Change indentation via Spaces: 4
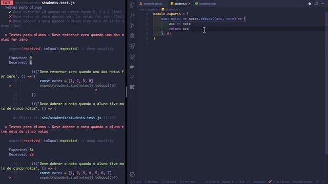The image size is (328, 184). click(x=228, y=182)
